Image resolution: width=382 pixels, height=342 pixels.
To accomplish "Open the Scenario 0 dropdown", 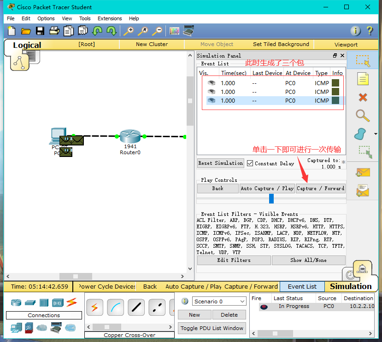I will (219, 301).
